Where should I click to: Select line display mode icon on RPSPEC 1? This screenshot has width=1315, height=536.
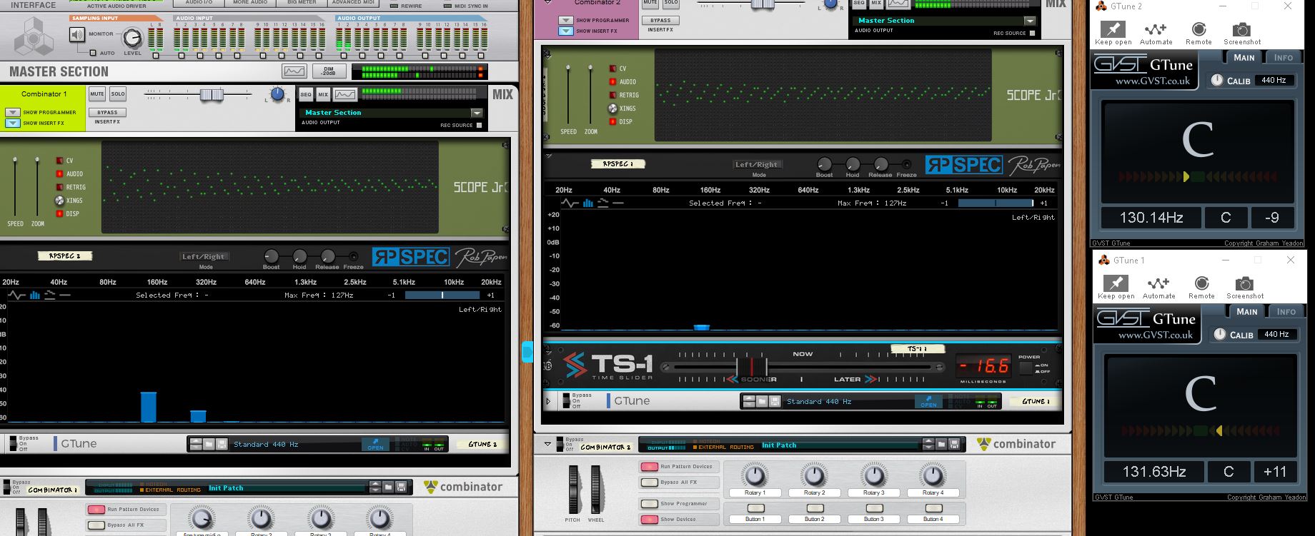(x=570, y=203)
